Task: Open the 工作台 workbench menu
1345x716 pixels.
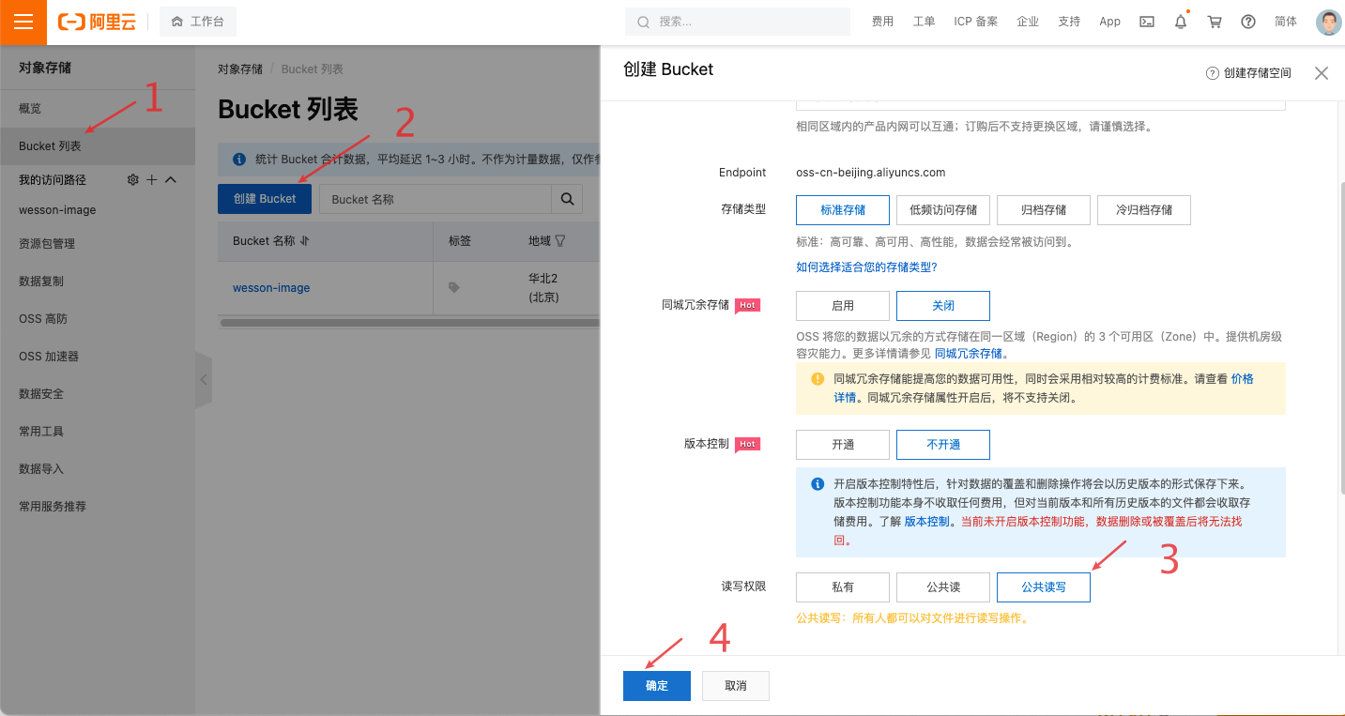Action: coord(197,21)
